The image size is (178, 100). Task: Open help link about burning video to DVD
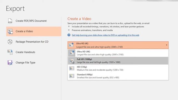(x=105, y=35)
